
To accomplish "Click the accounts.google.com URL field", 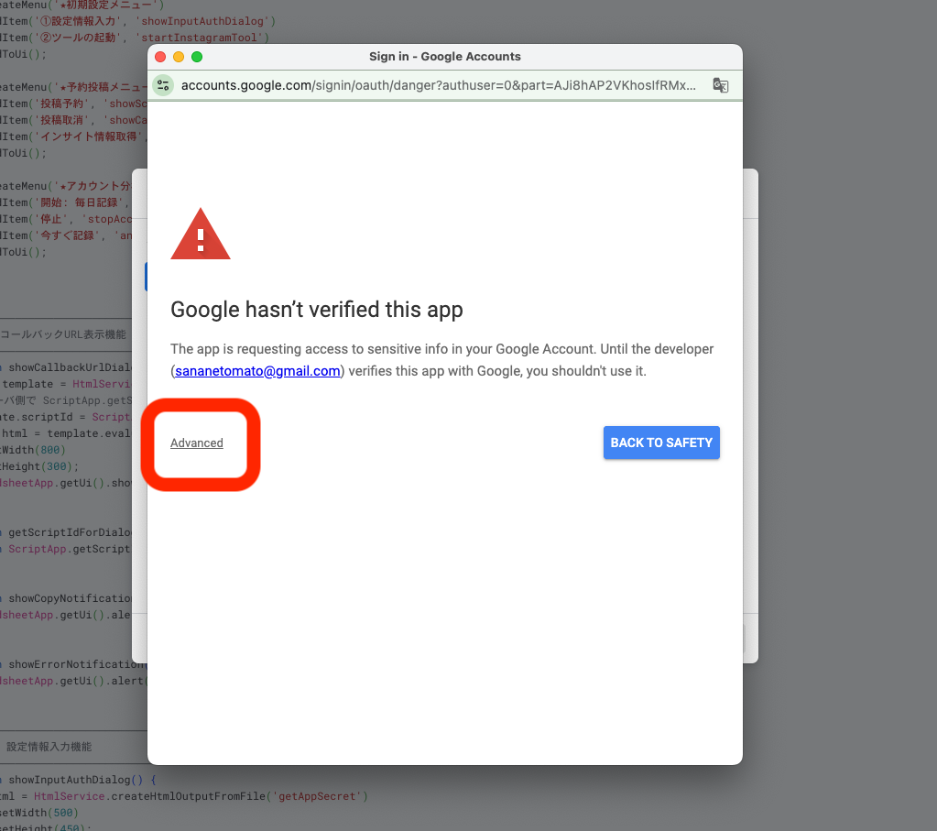I will click(x=438, y=85).
